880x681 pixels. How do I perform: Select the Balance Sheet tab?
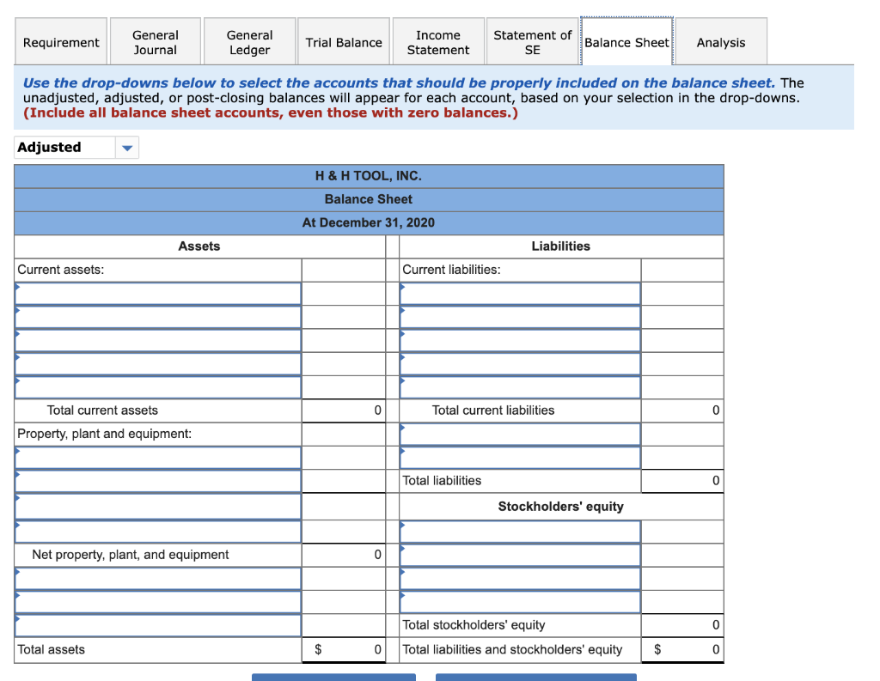[626, 41]
